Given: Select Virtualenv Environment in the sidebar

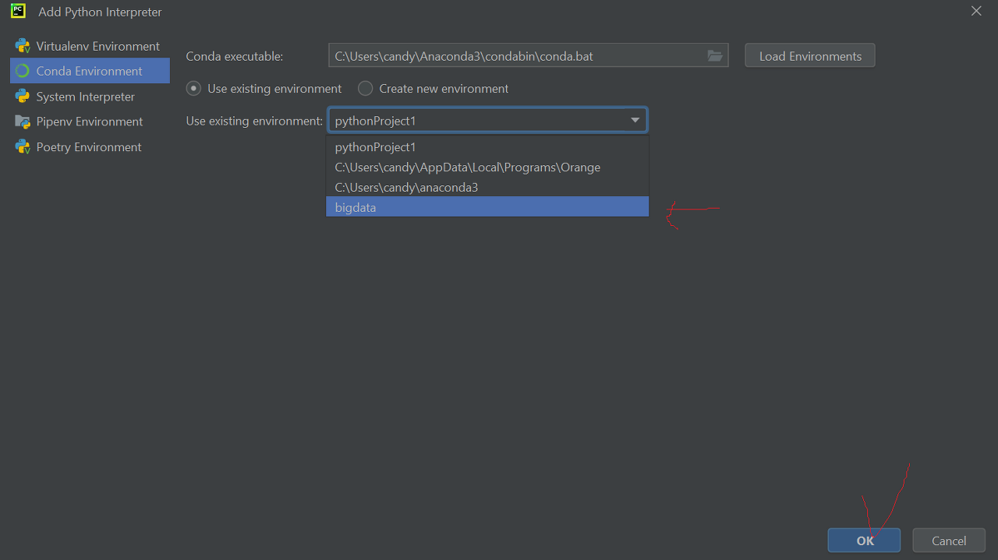Looking at the screenshot, I should point(90,46).
